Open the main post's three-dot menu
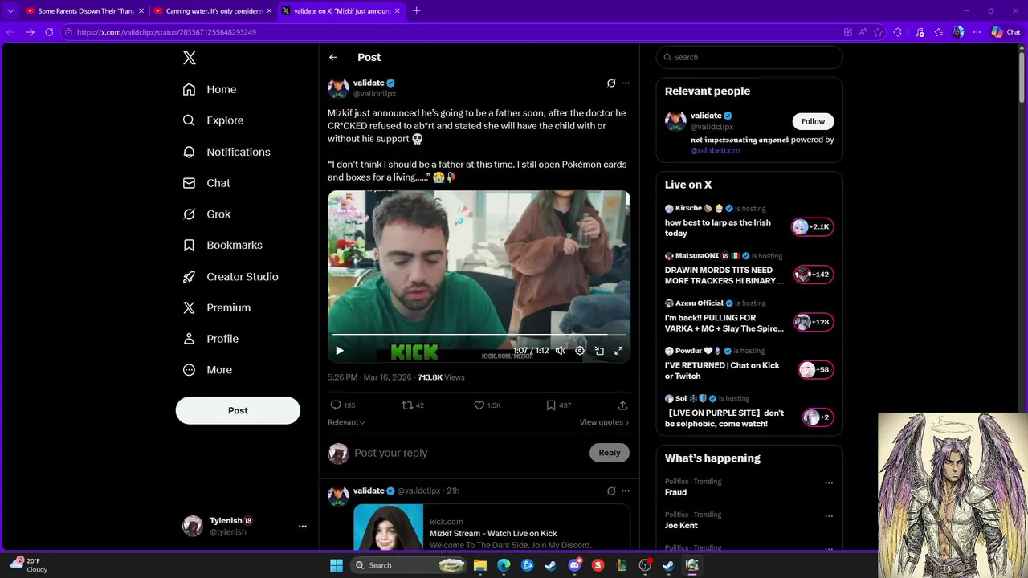1028x578 pixels. point(626,83)
